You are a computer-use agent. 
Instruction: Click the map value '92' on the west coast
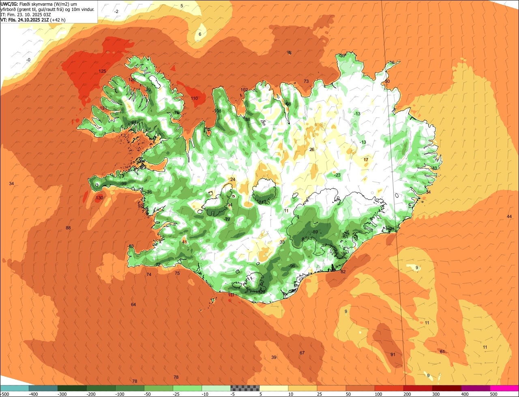141,206
